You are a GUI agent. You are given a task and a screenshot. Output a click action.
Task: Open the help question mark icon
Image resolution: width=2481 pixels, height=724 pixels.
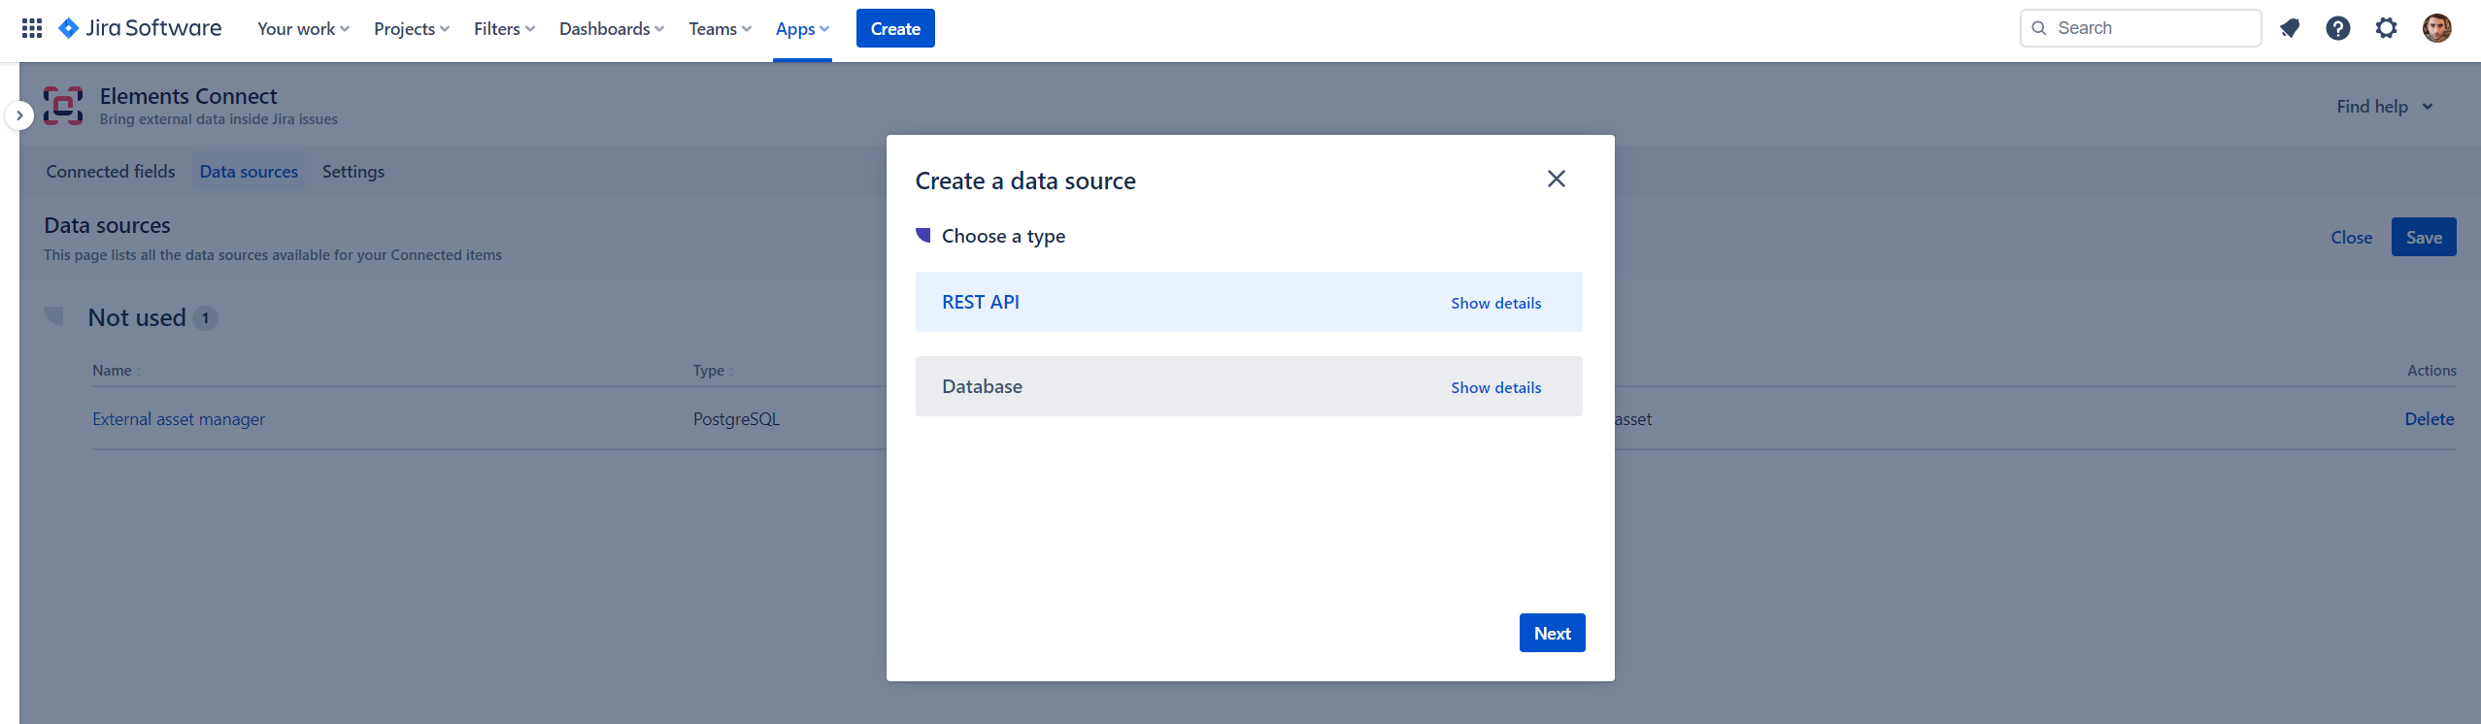pyautogui.click(x=2337, y=28)
